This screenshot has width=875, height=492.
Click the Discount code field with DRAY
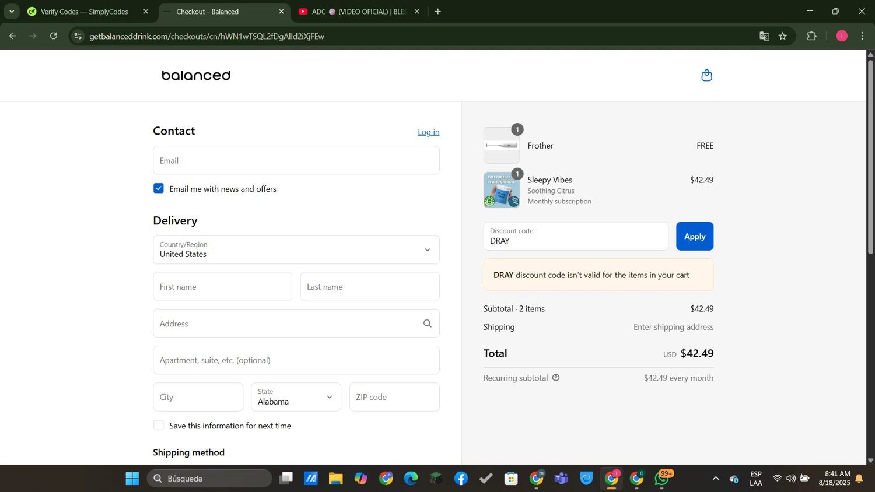pyautogui.click(x=576, y=236)
